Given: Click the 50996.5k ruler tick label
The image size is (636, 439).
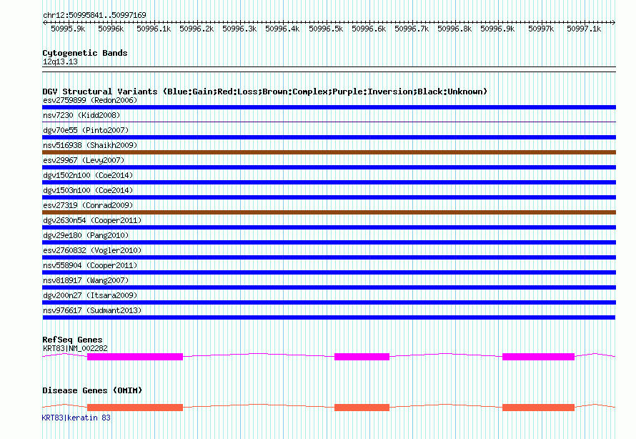Looking at the screenshot, I should pyautogui.click(x=326, y=29).
